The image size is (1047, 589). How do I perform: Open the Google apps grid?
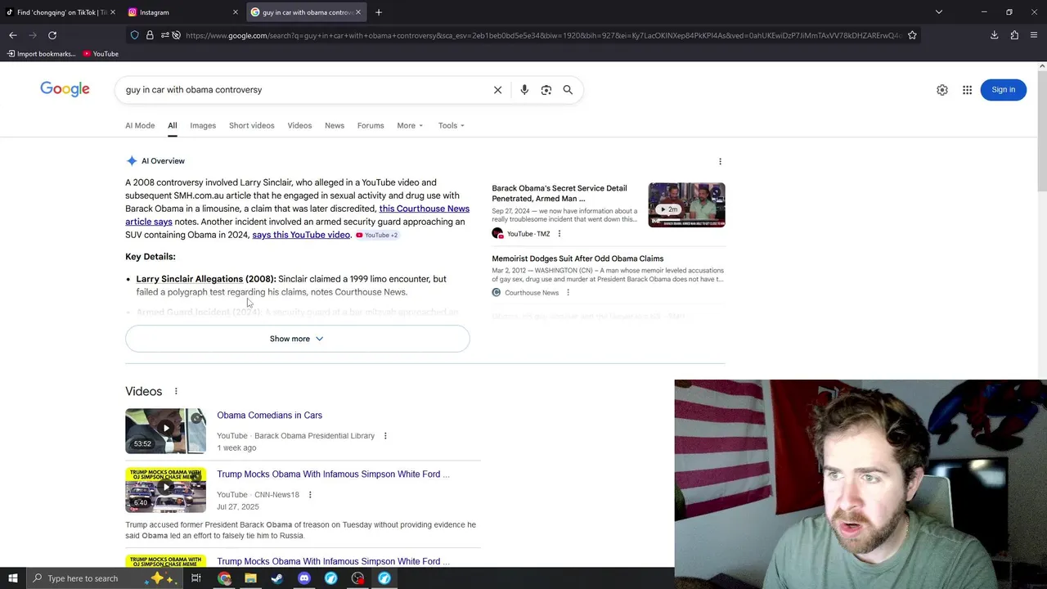(x=967, y=90)
